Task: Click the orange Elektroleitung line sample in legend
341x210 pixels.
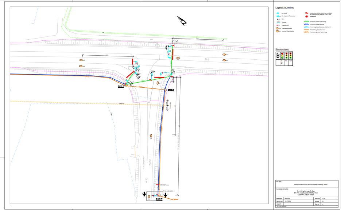Action: pyautogui.click(x=306, y=29)
